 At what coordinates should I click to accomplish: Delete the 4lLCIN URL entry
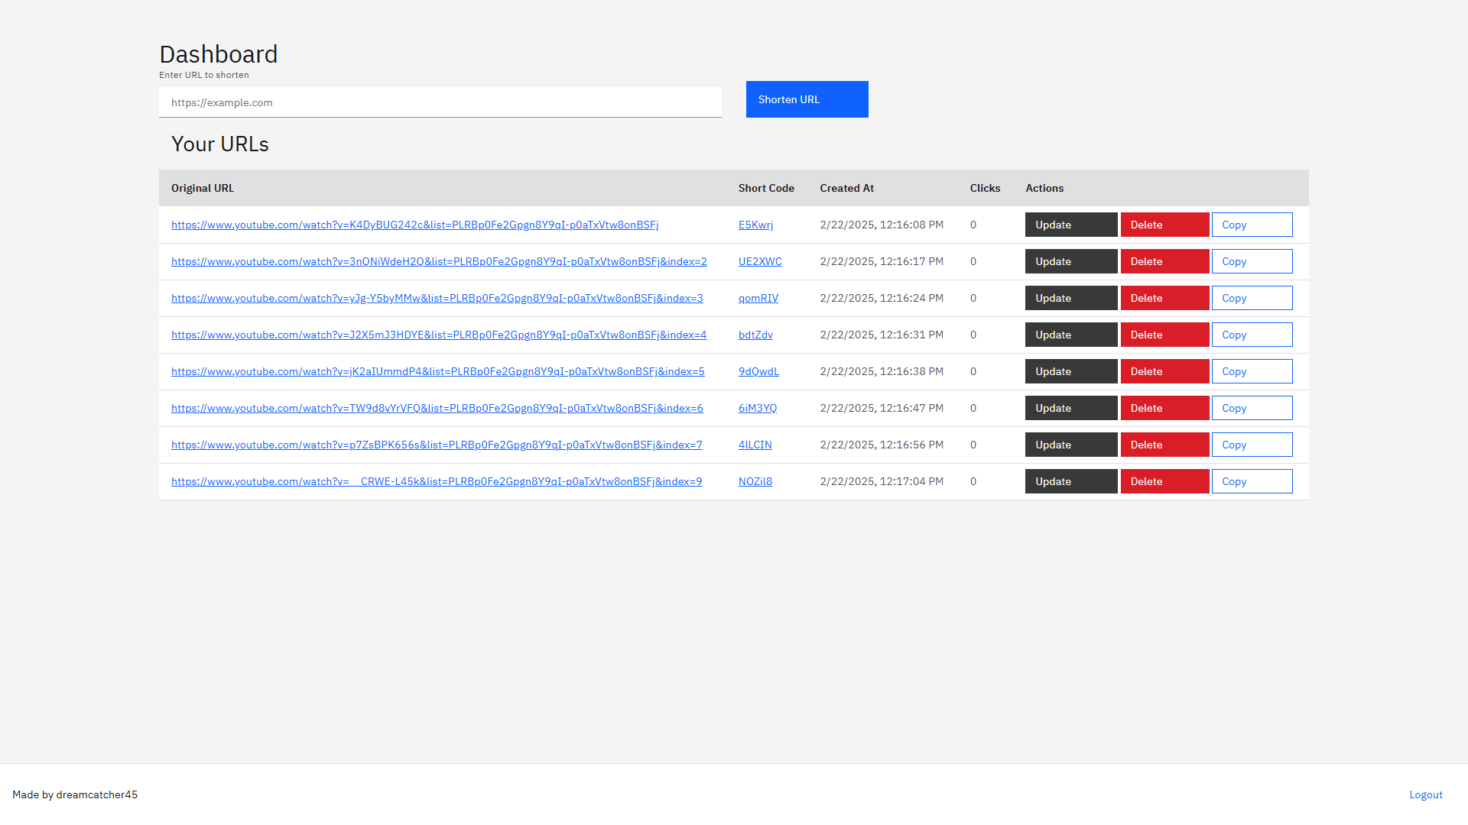(1165, 445)
